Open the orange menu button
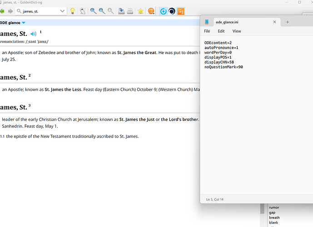The width and height of the screenshot is (313, 227). click(x=151, y=11)
